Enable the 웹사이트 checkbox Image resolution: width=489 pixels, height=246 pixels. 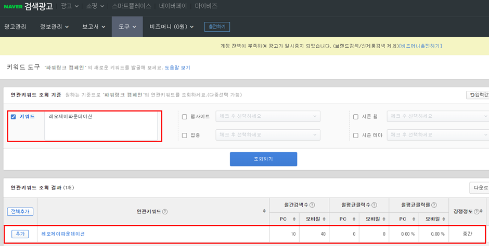(x=184, y=117)
